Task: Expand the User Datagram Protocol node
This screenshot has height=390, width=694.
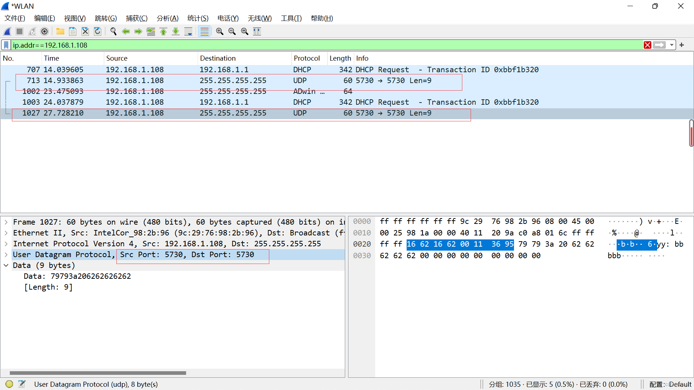Action: 6,255
